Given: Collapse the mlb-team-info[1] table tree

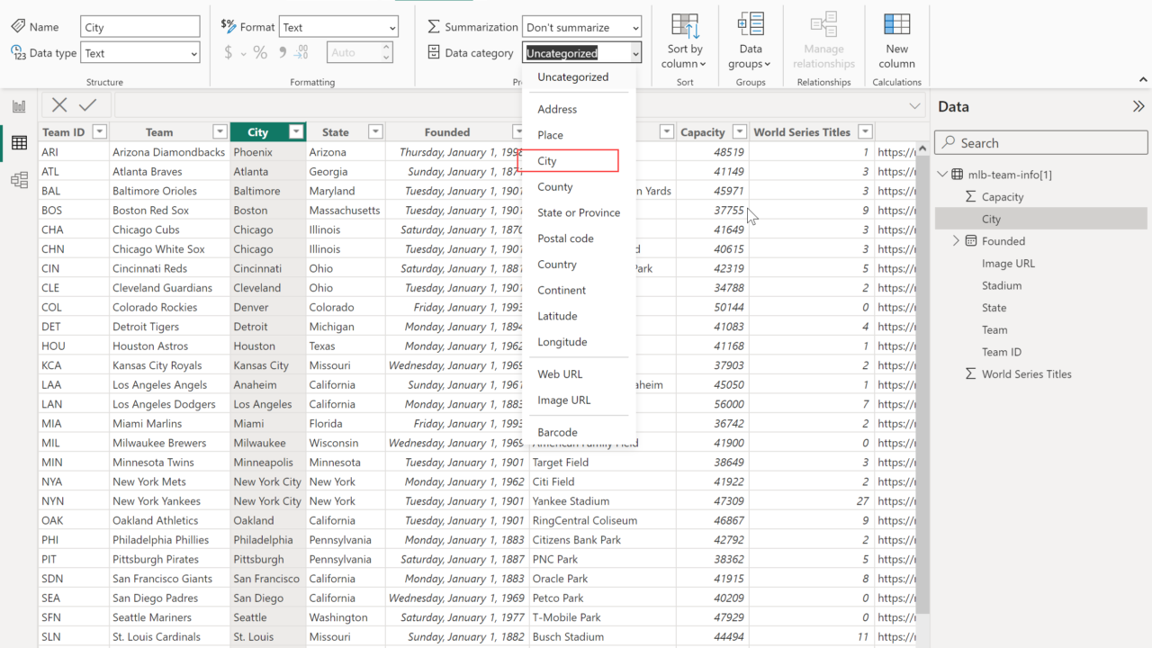Looking at the screenshot, I should (942, 175).
